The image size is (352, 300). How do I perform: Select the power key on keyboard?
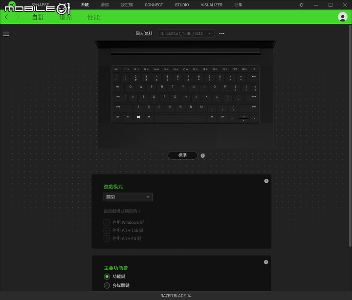pyautogui.click(x=254, y=69)
